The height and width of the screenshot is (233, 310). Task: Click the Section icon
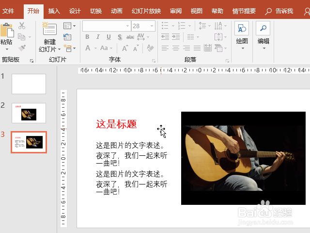click(68, 48)
